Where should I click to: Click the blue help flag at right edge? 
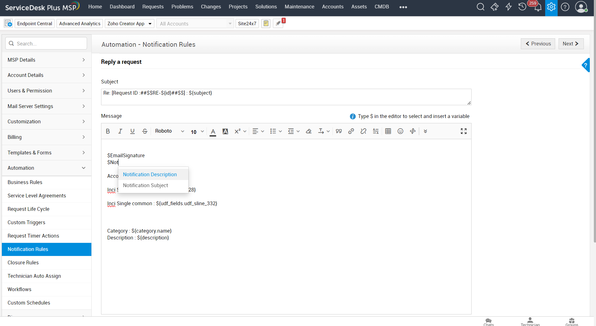pyautogui.click(x=586, y=65)
